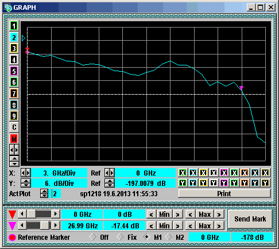Toggle cyan X autoscale button for plot 2
Image resolution: width=279 pixels, height=249 pixels.
(193, 173)
